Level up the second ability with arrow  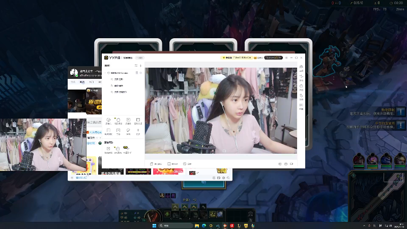(185, 207)
